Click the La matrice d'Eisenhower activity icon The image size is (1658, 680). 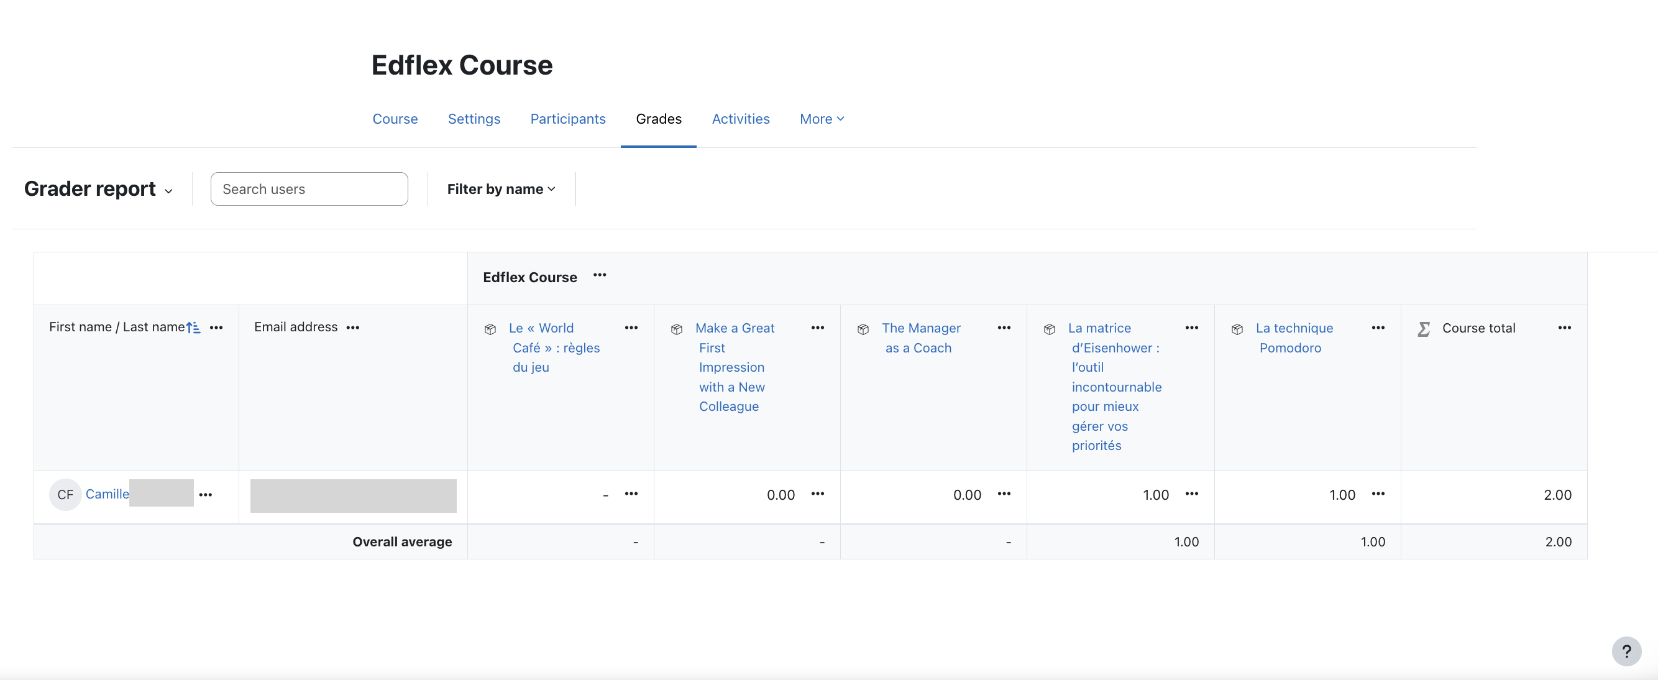[x=1050, y=329]
